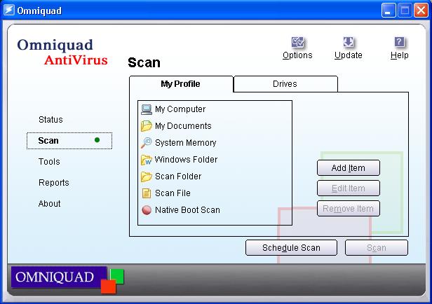Click the System Memory magnifier icon
Image resolution: width=432 pixels, height=304 pixels.
[x=147, y=143]
